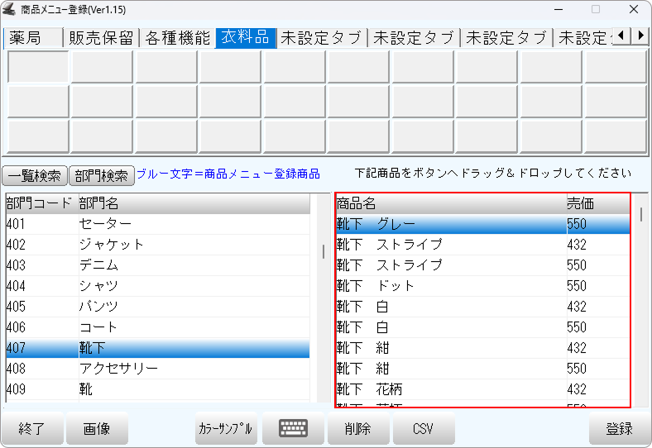Click the on-screen keyboard icon button
The height and width of the screenshot is (448, 652).
293,428
